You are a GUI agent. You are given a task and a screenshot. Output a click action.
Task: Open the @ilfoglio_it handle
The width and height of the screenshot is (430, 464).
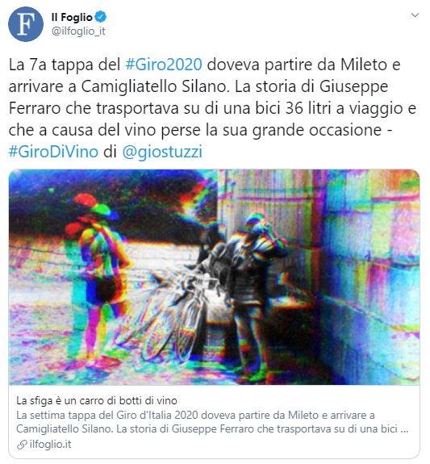coord(78,31)
